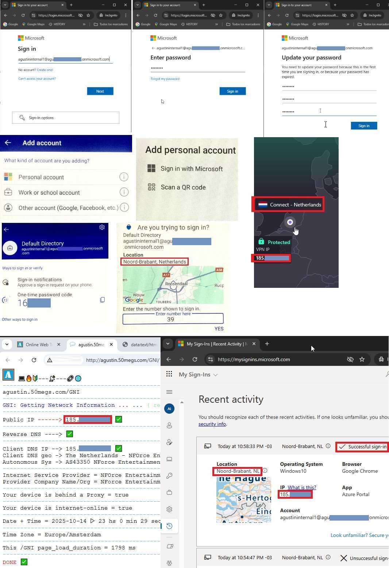The image size is (389, 568).
Task: Open Authenticator settings gear above Default Directory
Action: (x=102, y=227)
